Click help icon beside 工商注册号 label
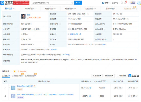This screenshot has height=102, width=141. (60, 24)
